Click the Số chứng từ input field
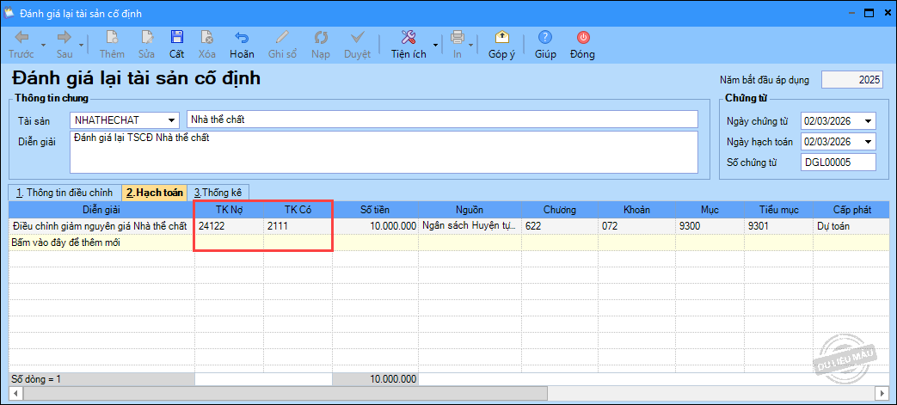This screenshot has width=897, height=405. pyautogui.click(x=837, y=163)
